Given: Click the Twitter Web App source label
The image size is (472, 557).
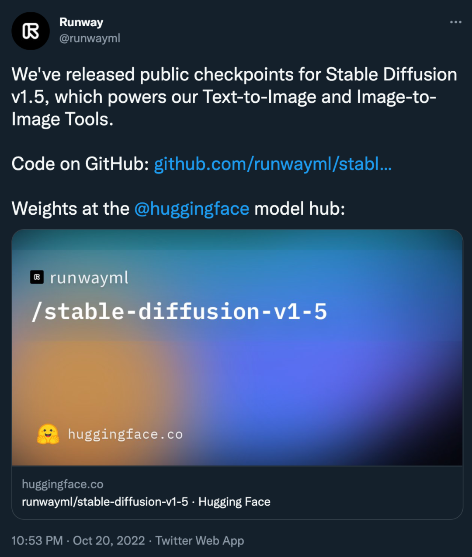Looking at the screenshot, I should [199, 540].
